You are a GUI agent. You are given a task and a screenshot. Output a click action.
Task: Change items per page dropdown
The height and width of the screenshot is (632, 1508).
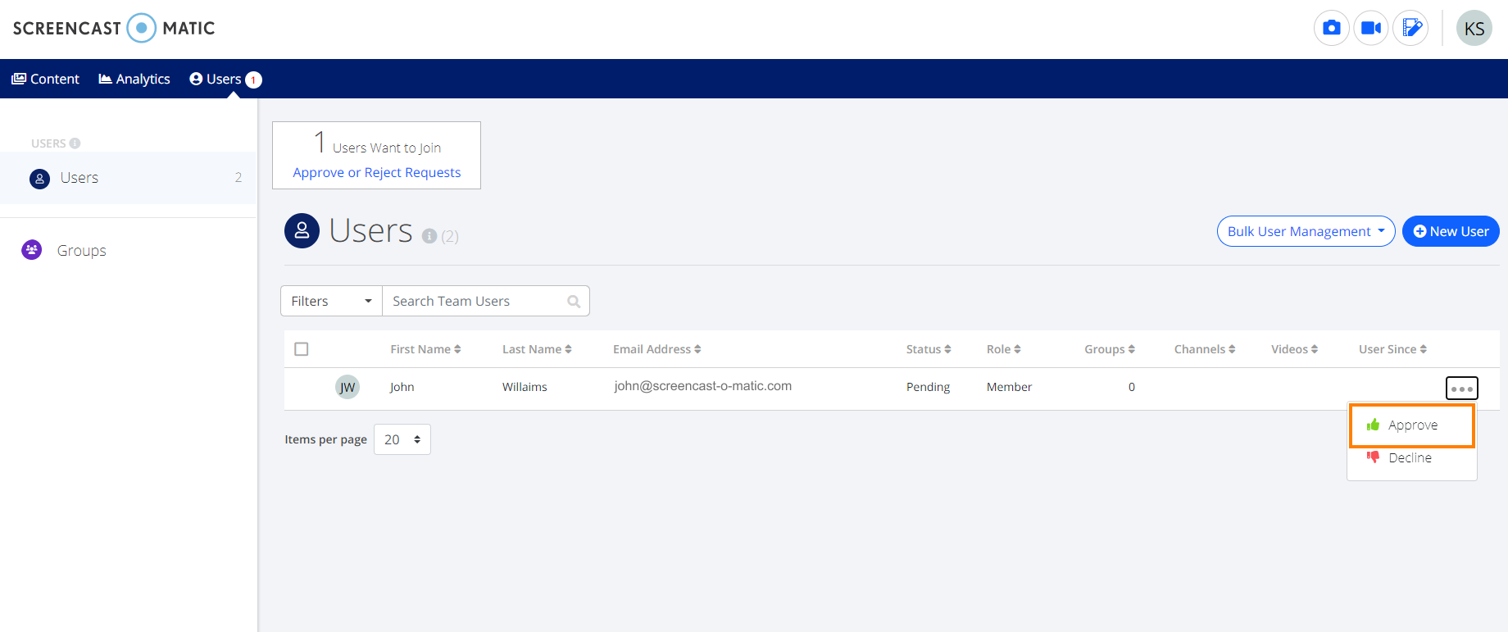pos(402,439)
